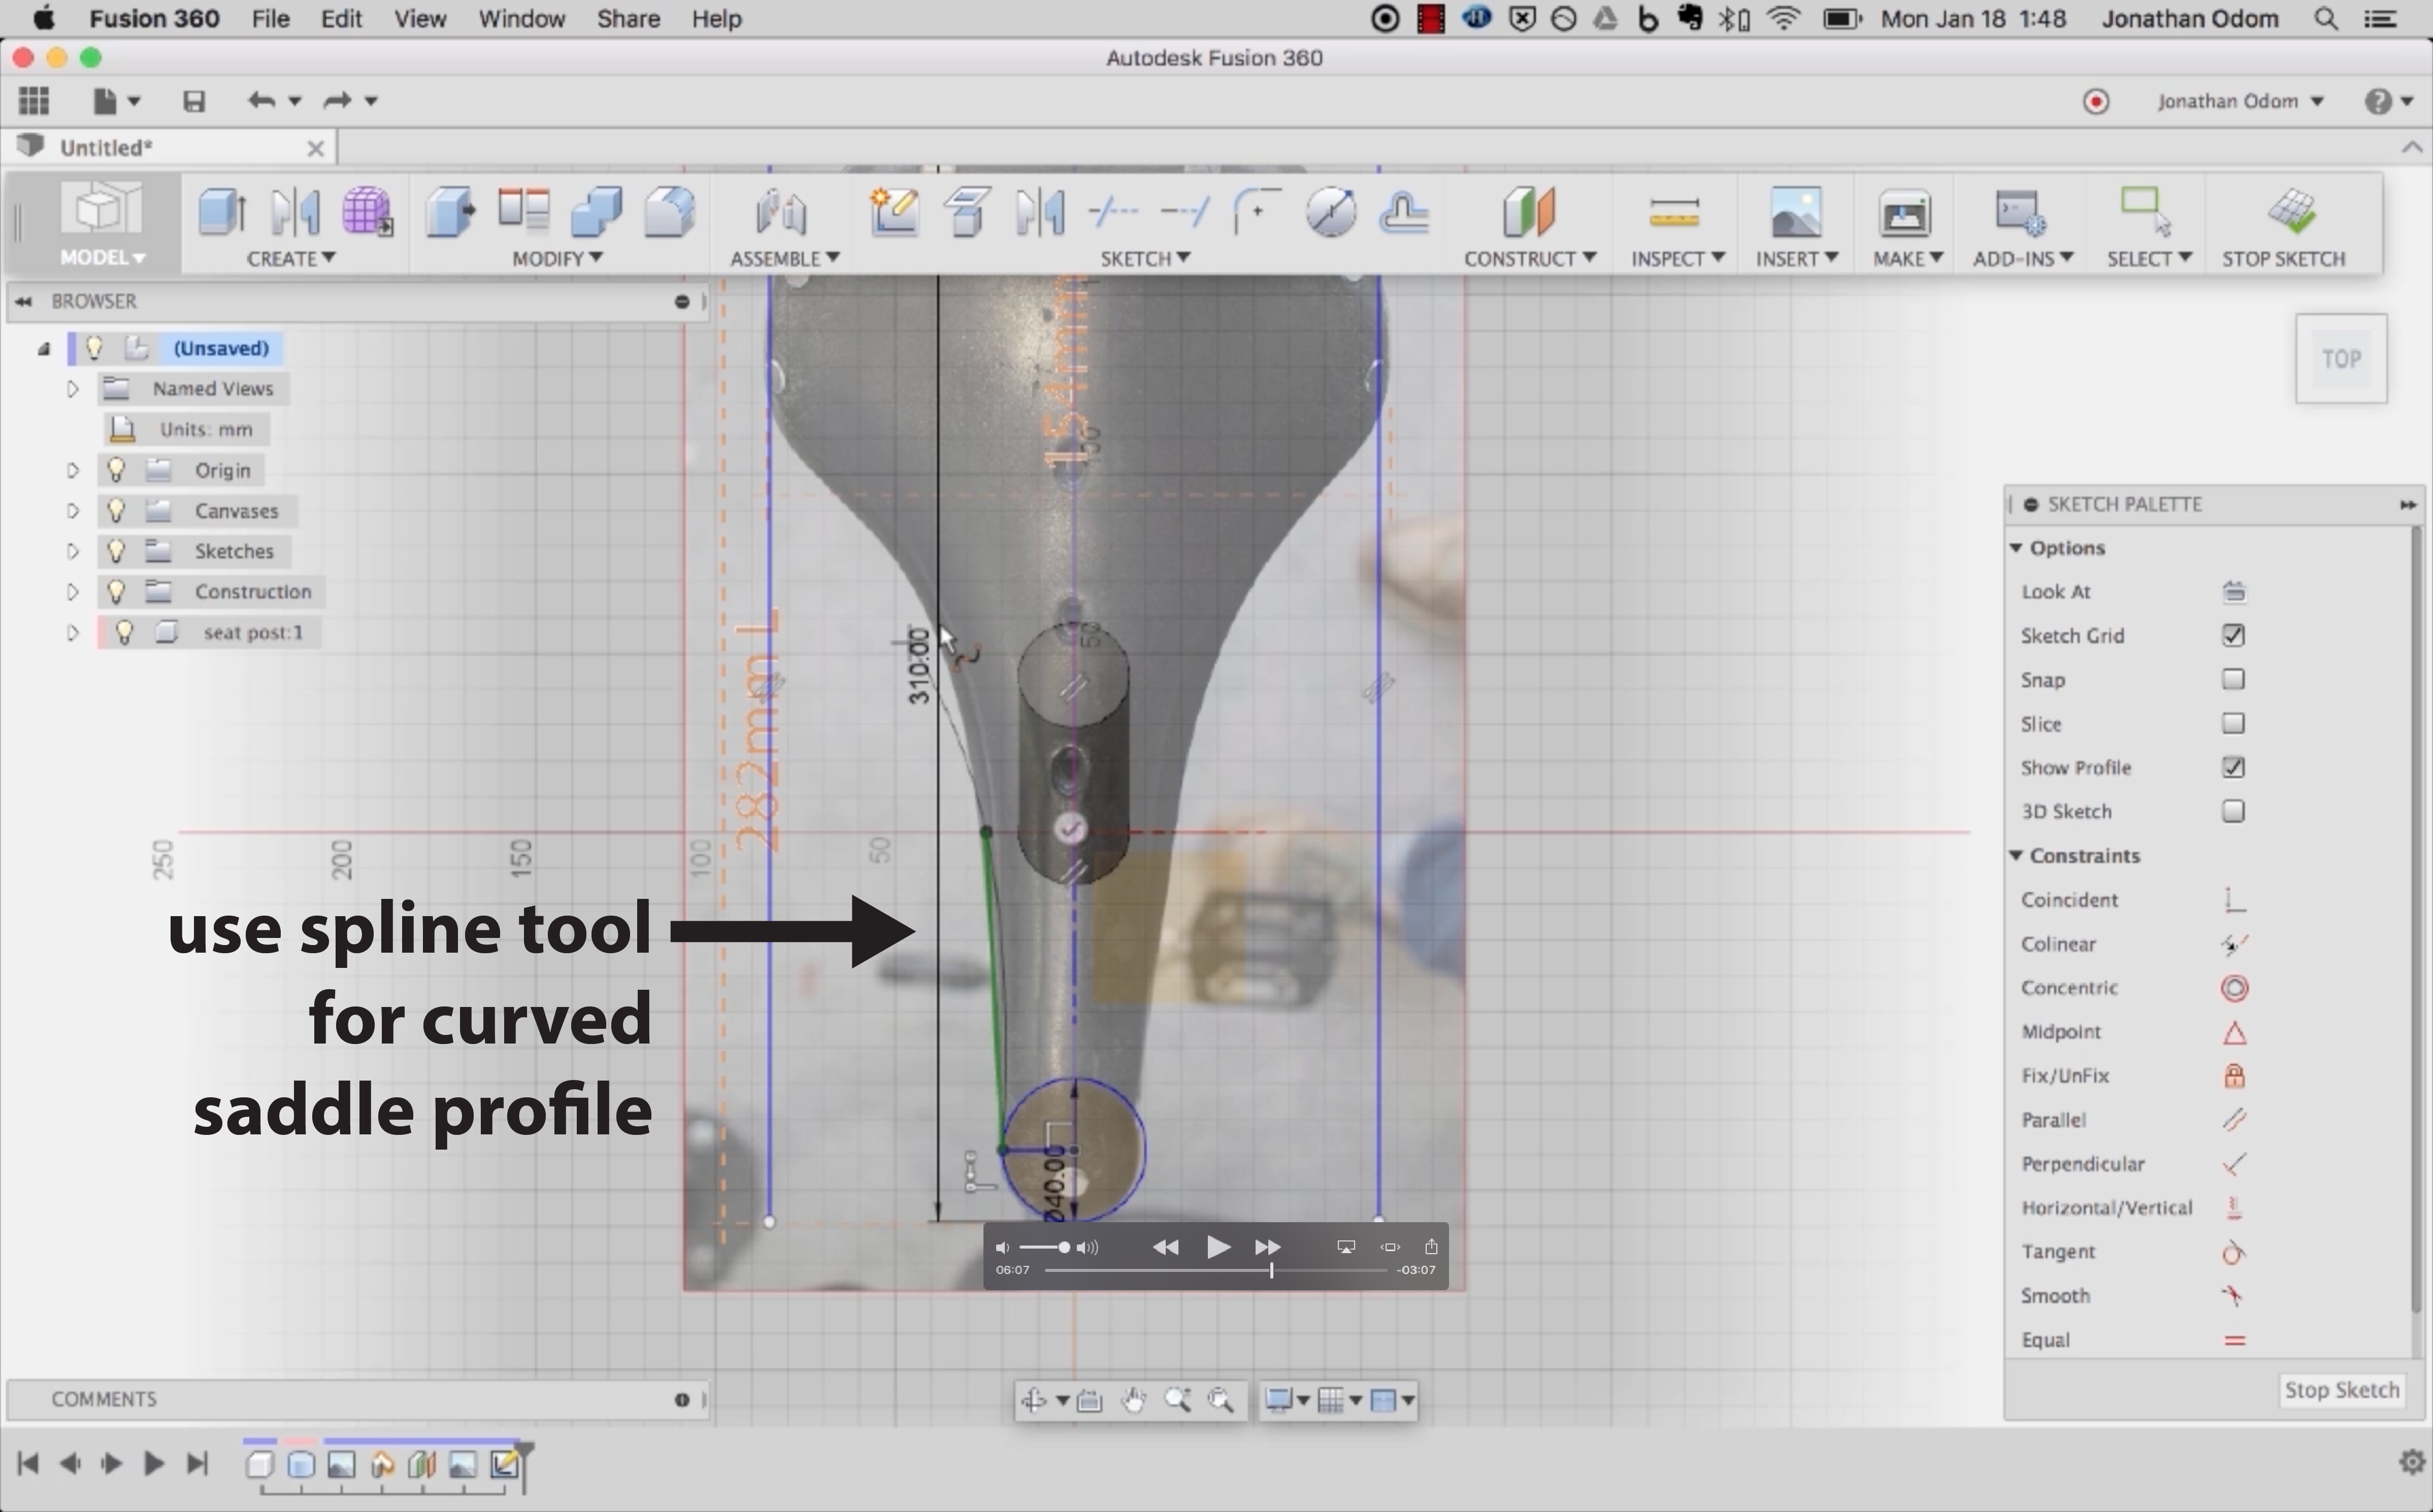Expand the Sketches folder in browser
This screenshot has height=1512, width=2433.
[72, 551]
